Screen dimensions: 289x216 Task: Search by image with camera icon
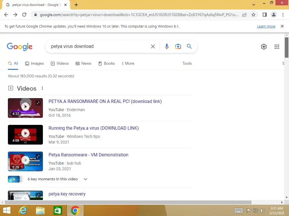[178, 46]
